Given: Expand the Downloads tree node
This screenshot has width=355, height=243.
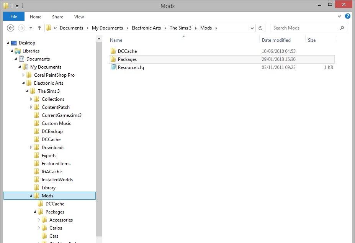Looking at the screenshot, I should [31, 147].
